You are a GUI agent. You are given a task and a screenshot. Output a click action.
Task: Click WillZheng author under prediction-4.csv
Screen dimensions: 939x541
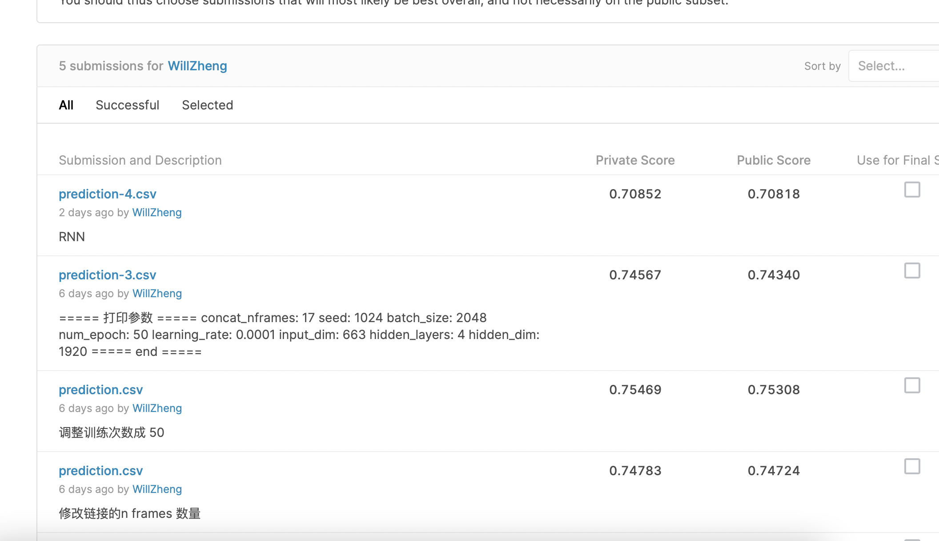click(157, 213)
